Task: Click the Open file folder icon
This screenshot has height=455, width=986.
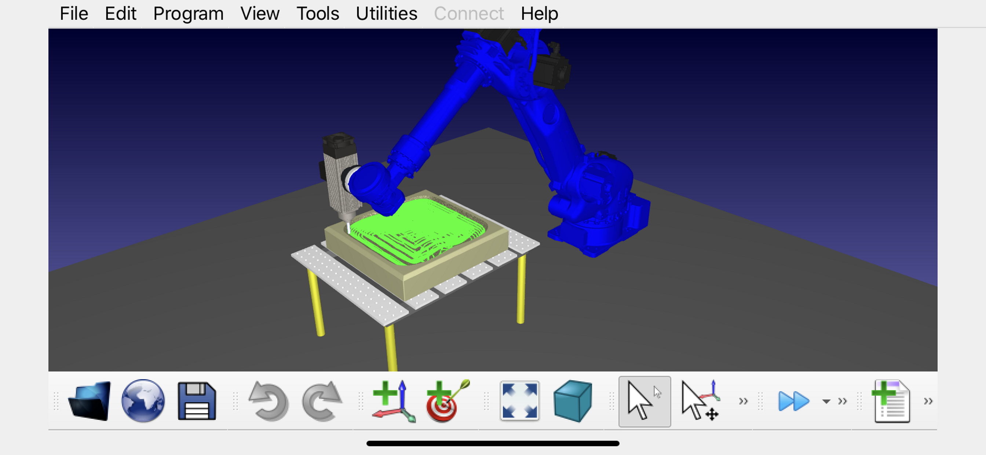Action: point(90,401)
